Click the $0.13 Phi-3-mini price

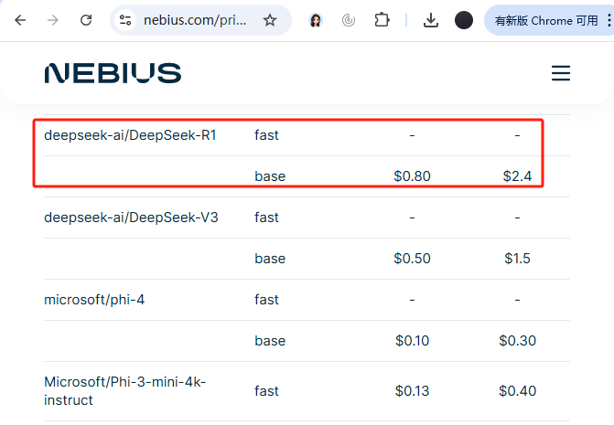pos(412,391)
